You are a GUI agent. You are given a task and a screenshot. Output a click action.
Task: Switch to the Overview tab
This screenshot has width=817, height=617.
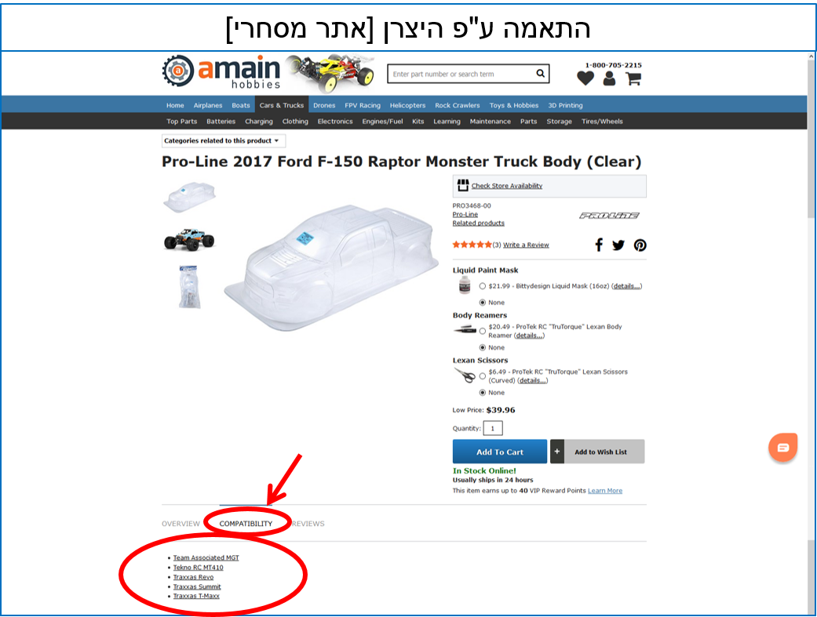coord(181,524)
